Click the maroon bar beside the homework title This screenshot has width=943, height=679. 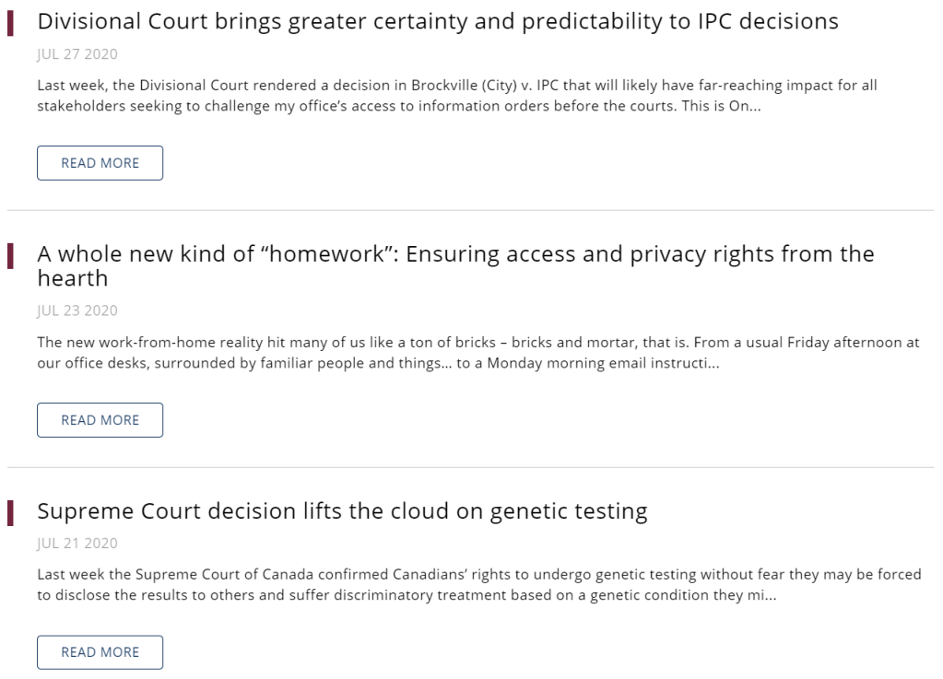[10, 255]
